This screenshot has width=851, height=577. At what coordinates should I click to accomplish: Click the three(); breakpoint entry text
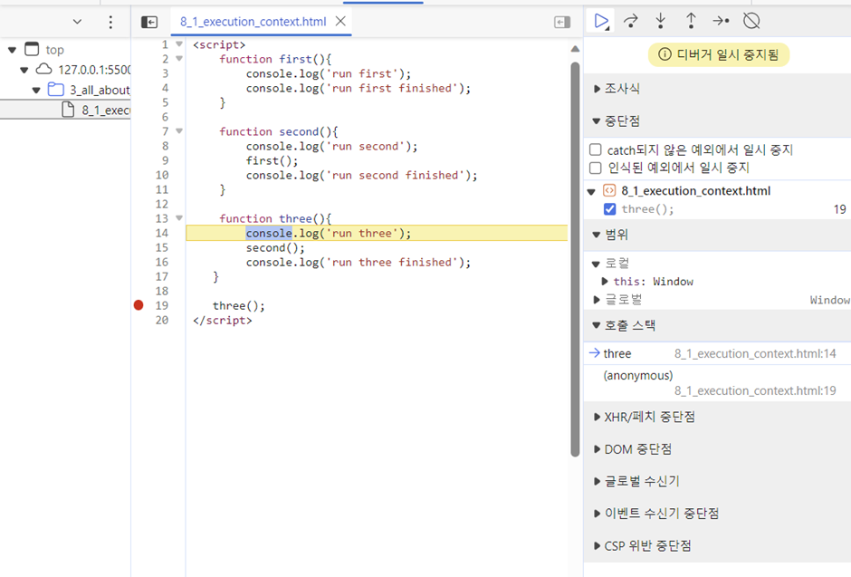pos(647,209)
